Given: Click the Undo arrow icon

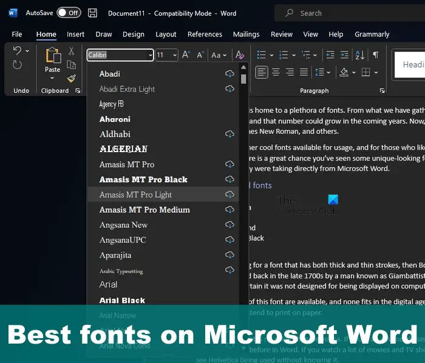Looking at the screenshot, I should click(16, 50).
